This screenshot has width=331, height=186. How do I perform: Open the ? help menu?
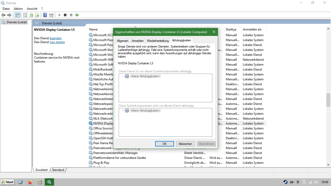tap(42, 9)
